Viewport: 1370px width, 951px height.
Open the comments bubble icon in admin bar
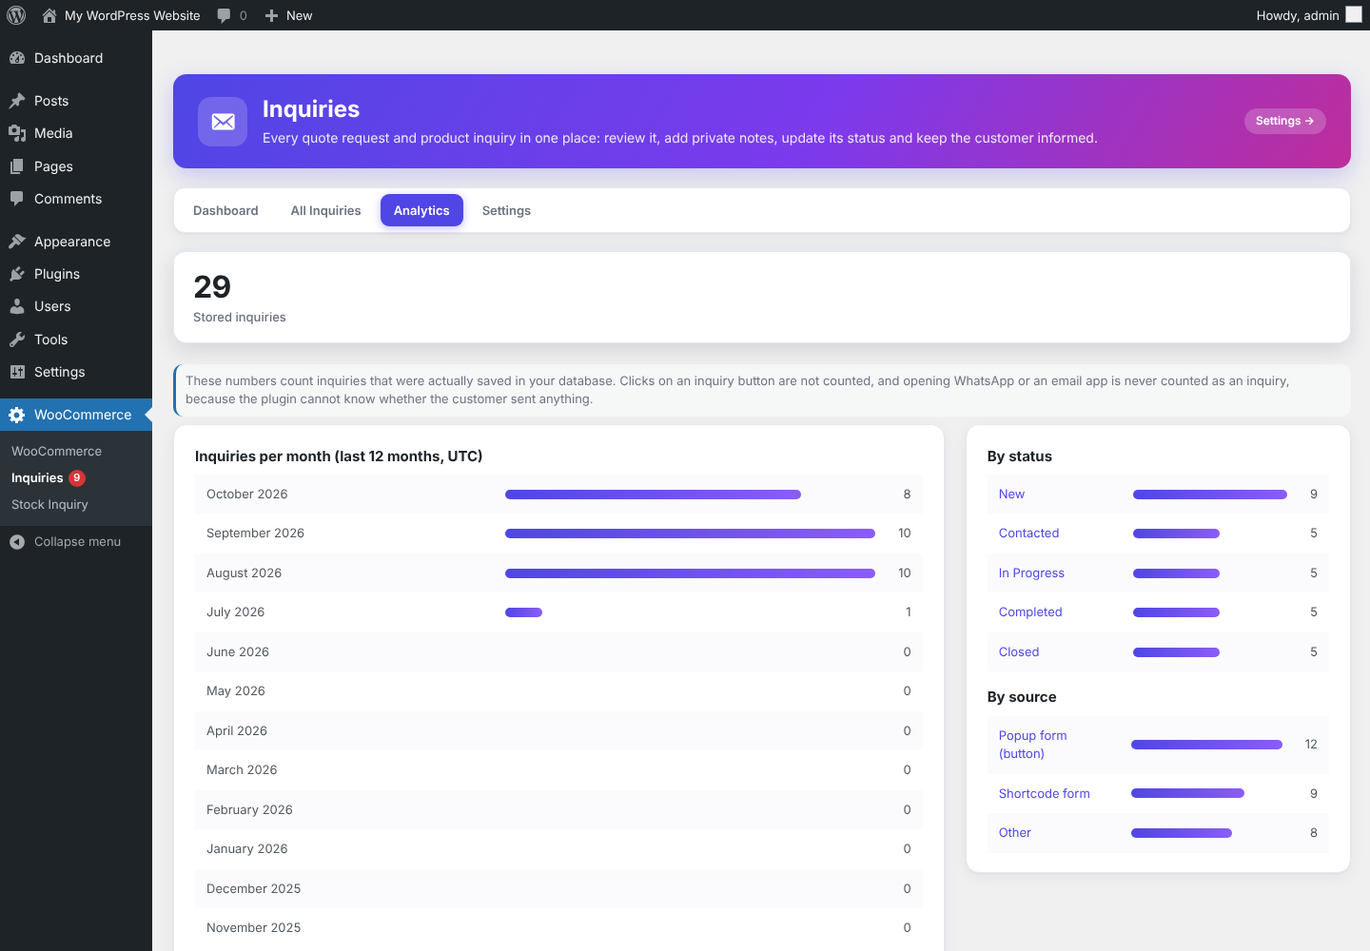click(x=224, y=15)
